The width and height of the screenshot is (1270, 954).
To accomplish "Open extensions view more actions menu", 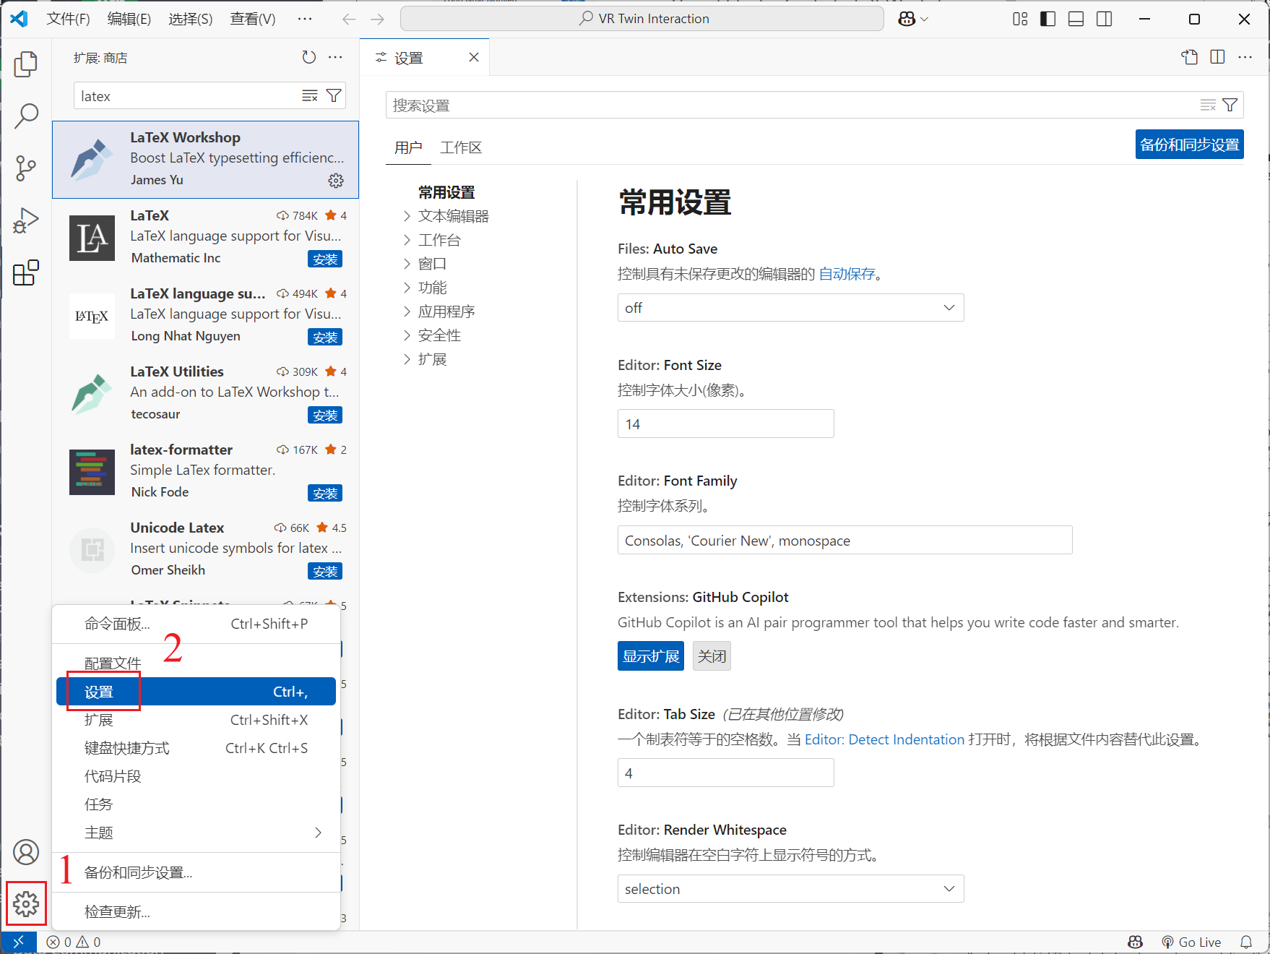I will tap(336, 57).
